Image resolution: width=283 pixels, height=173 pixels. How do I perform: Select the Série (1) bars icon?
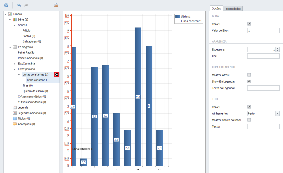click(15, 19)
